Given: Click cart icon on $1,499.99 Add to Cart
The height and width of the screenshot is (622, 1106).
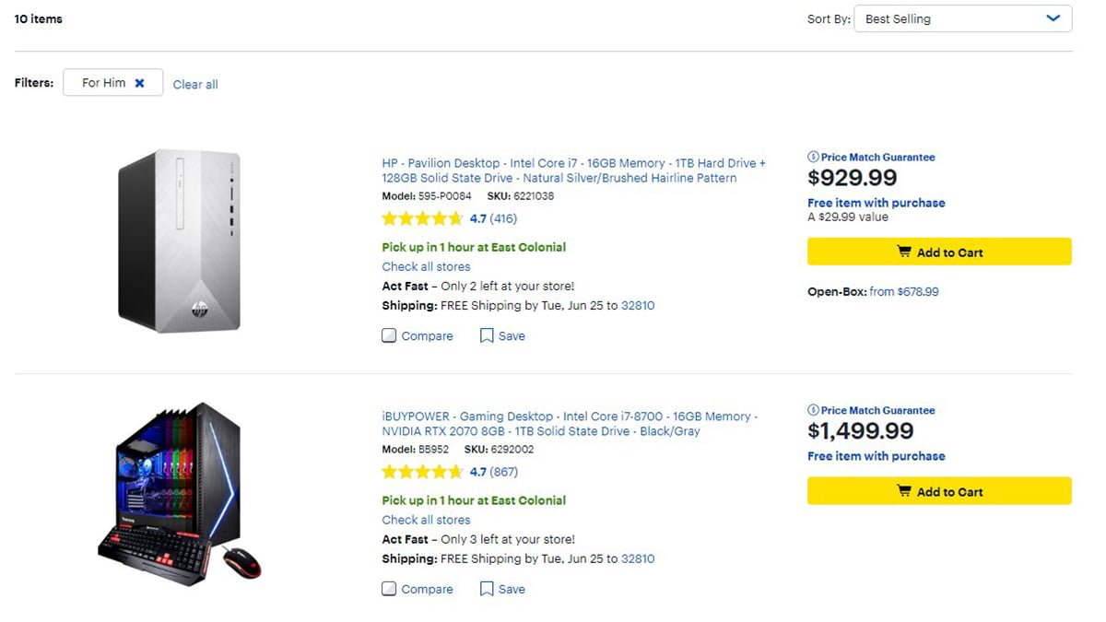Looking at the screenshot, I should click(904, 491).
